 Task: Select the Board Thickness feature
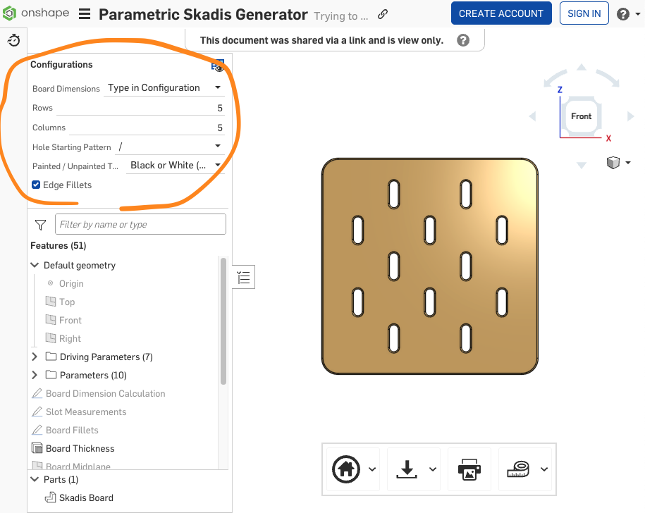[80, 449]
